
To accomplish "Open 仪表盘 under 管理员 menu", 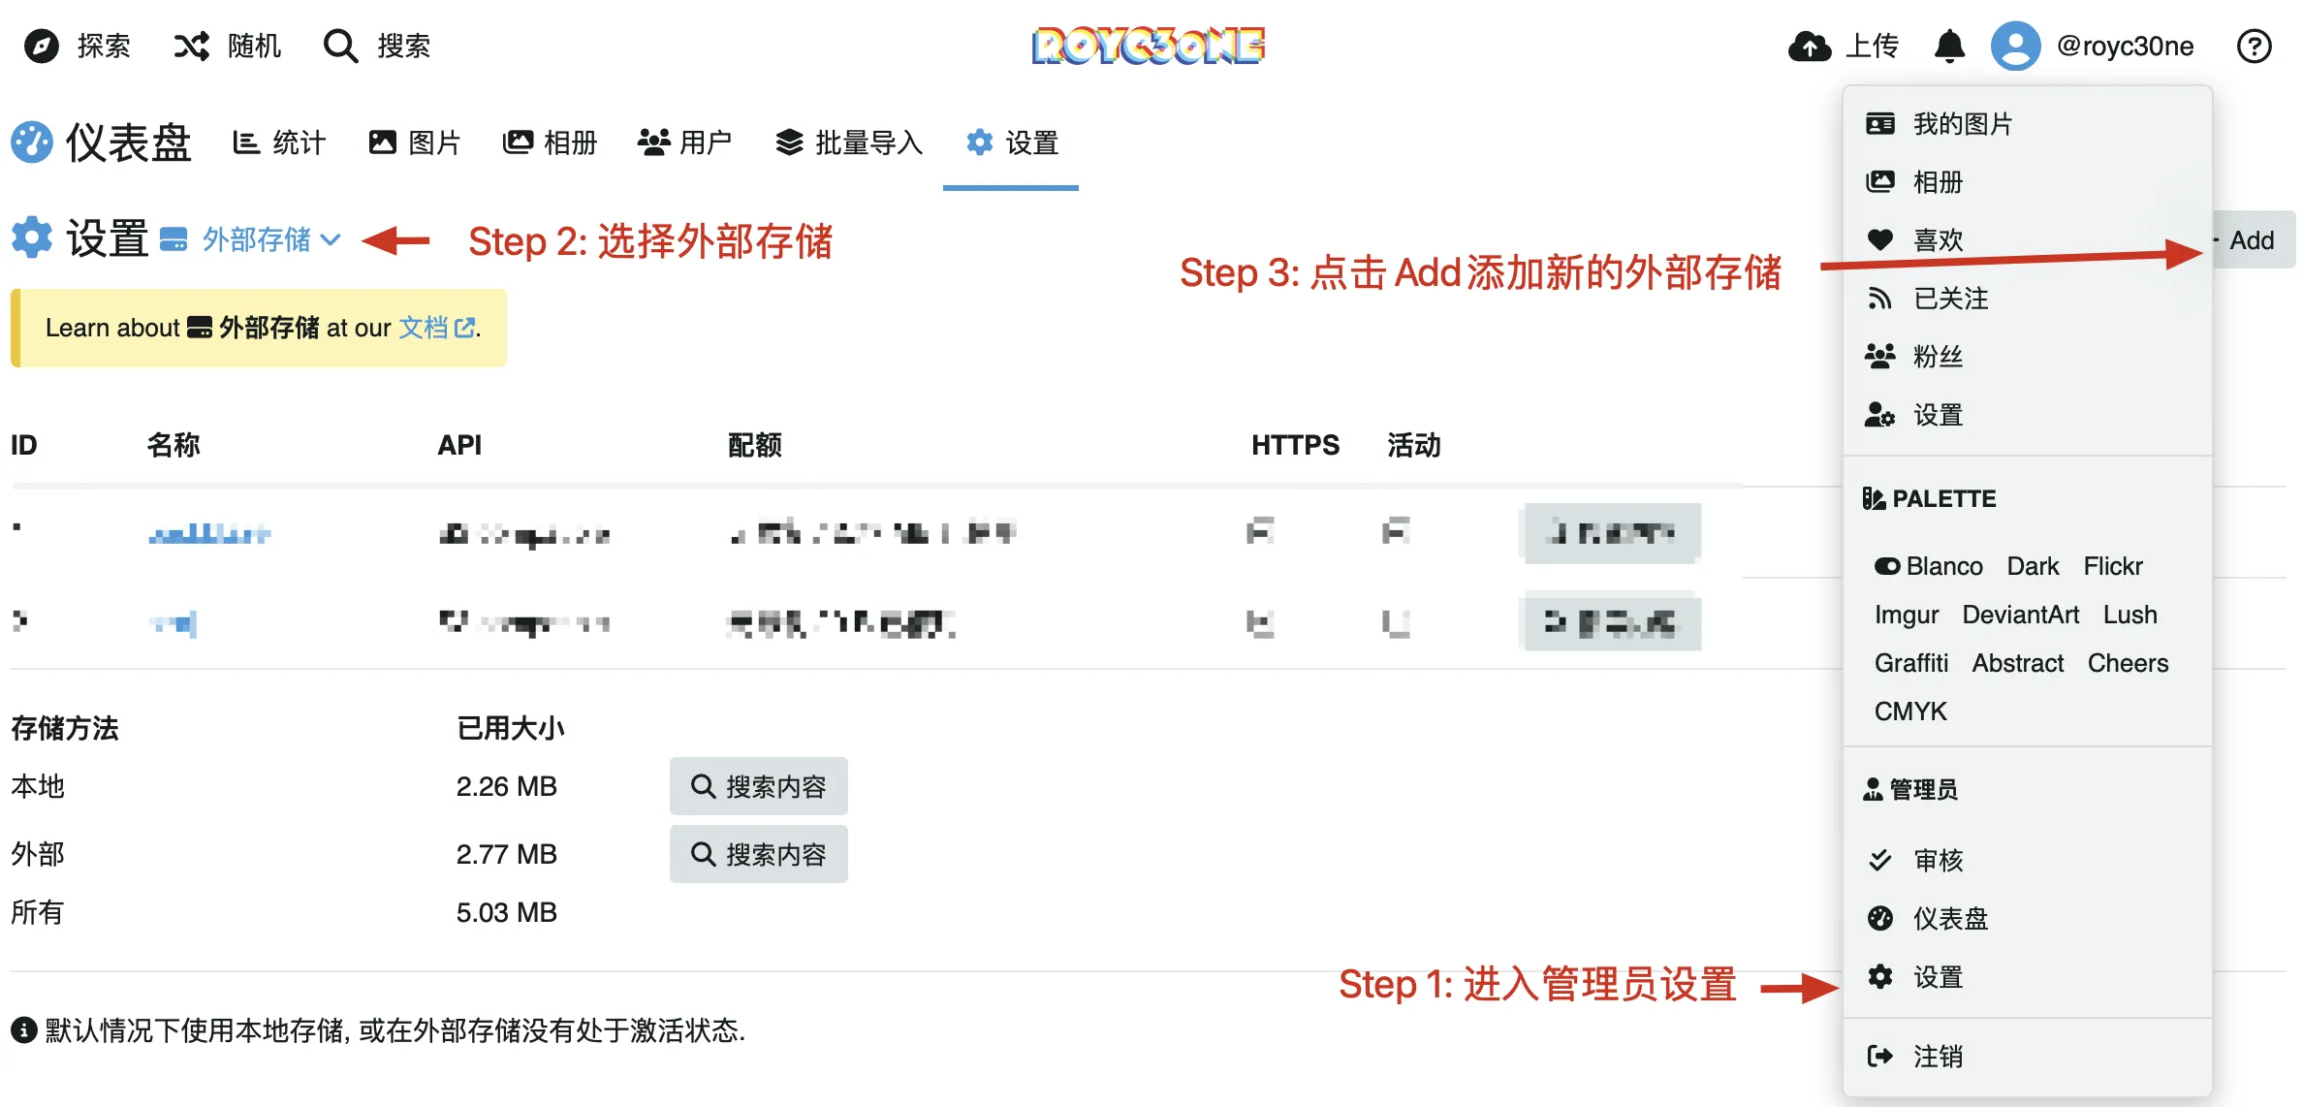I will [x=1950, y=918].
